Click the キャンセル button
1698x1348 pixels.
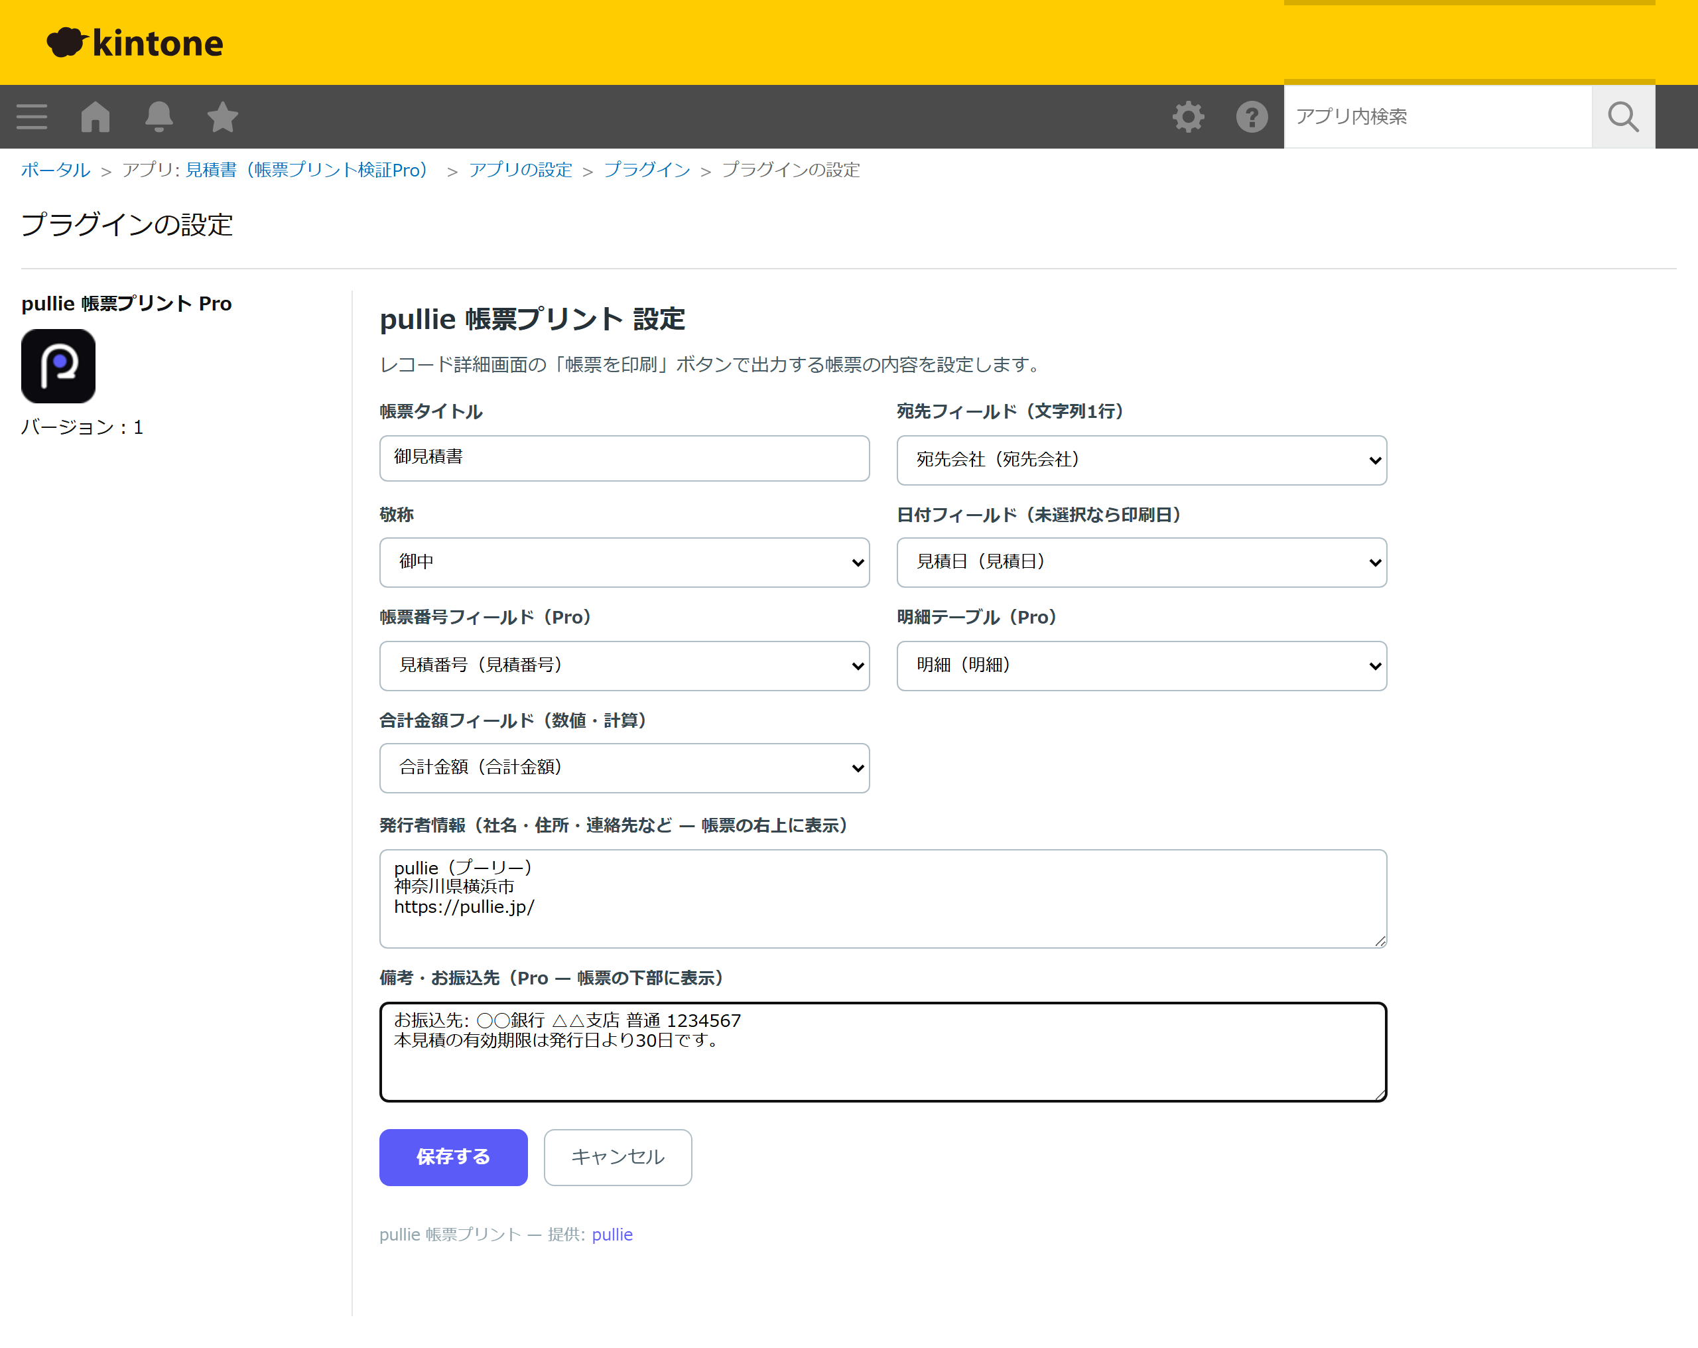click(x=618, y=1158)
